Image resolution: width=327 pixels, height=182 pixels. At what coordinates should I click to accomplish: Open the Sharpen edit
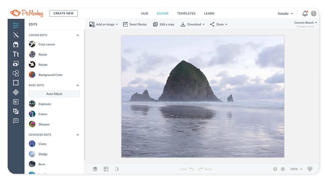(x=39, y=124)
